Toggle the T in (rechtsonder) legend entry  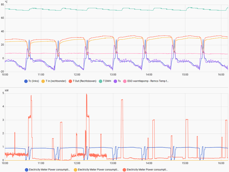(54, 81)
